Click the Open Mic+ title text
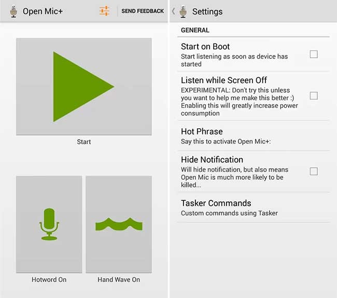Viewport: 337px width, 298px height. tap(43, 11)
